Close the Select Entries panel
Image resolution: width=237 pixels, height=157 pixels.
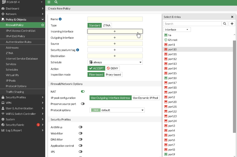(x=232, y=17)
